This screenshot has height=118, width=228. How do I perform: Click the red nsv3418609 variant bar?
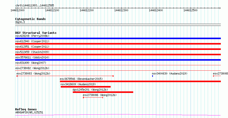pos(86,87)
